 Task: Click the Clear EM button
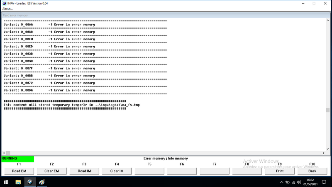pos(51,171)
